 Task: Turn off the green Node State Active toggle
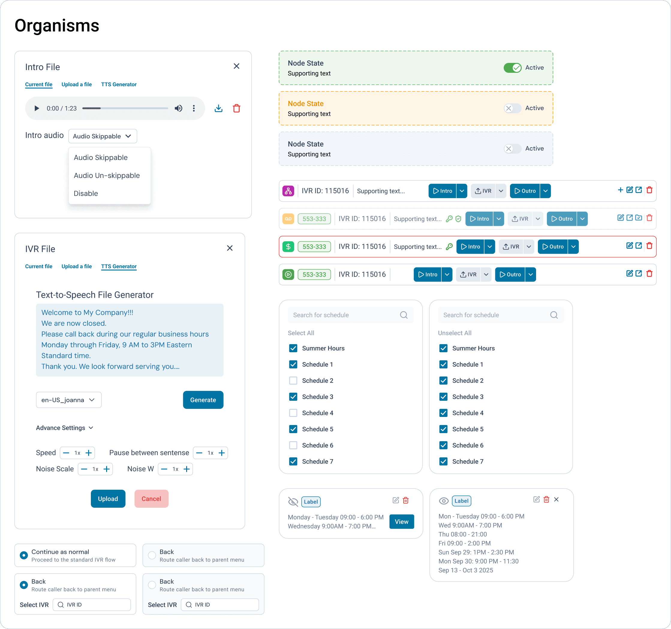pos(512,68)
